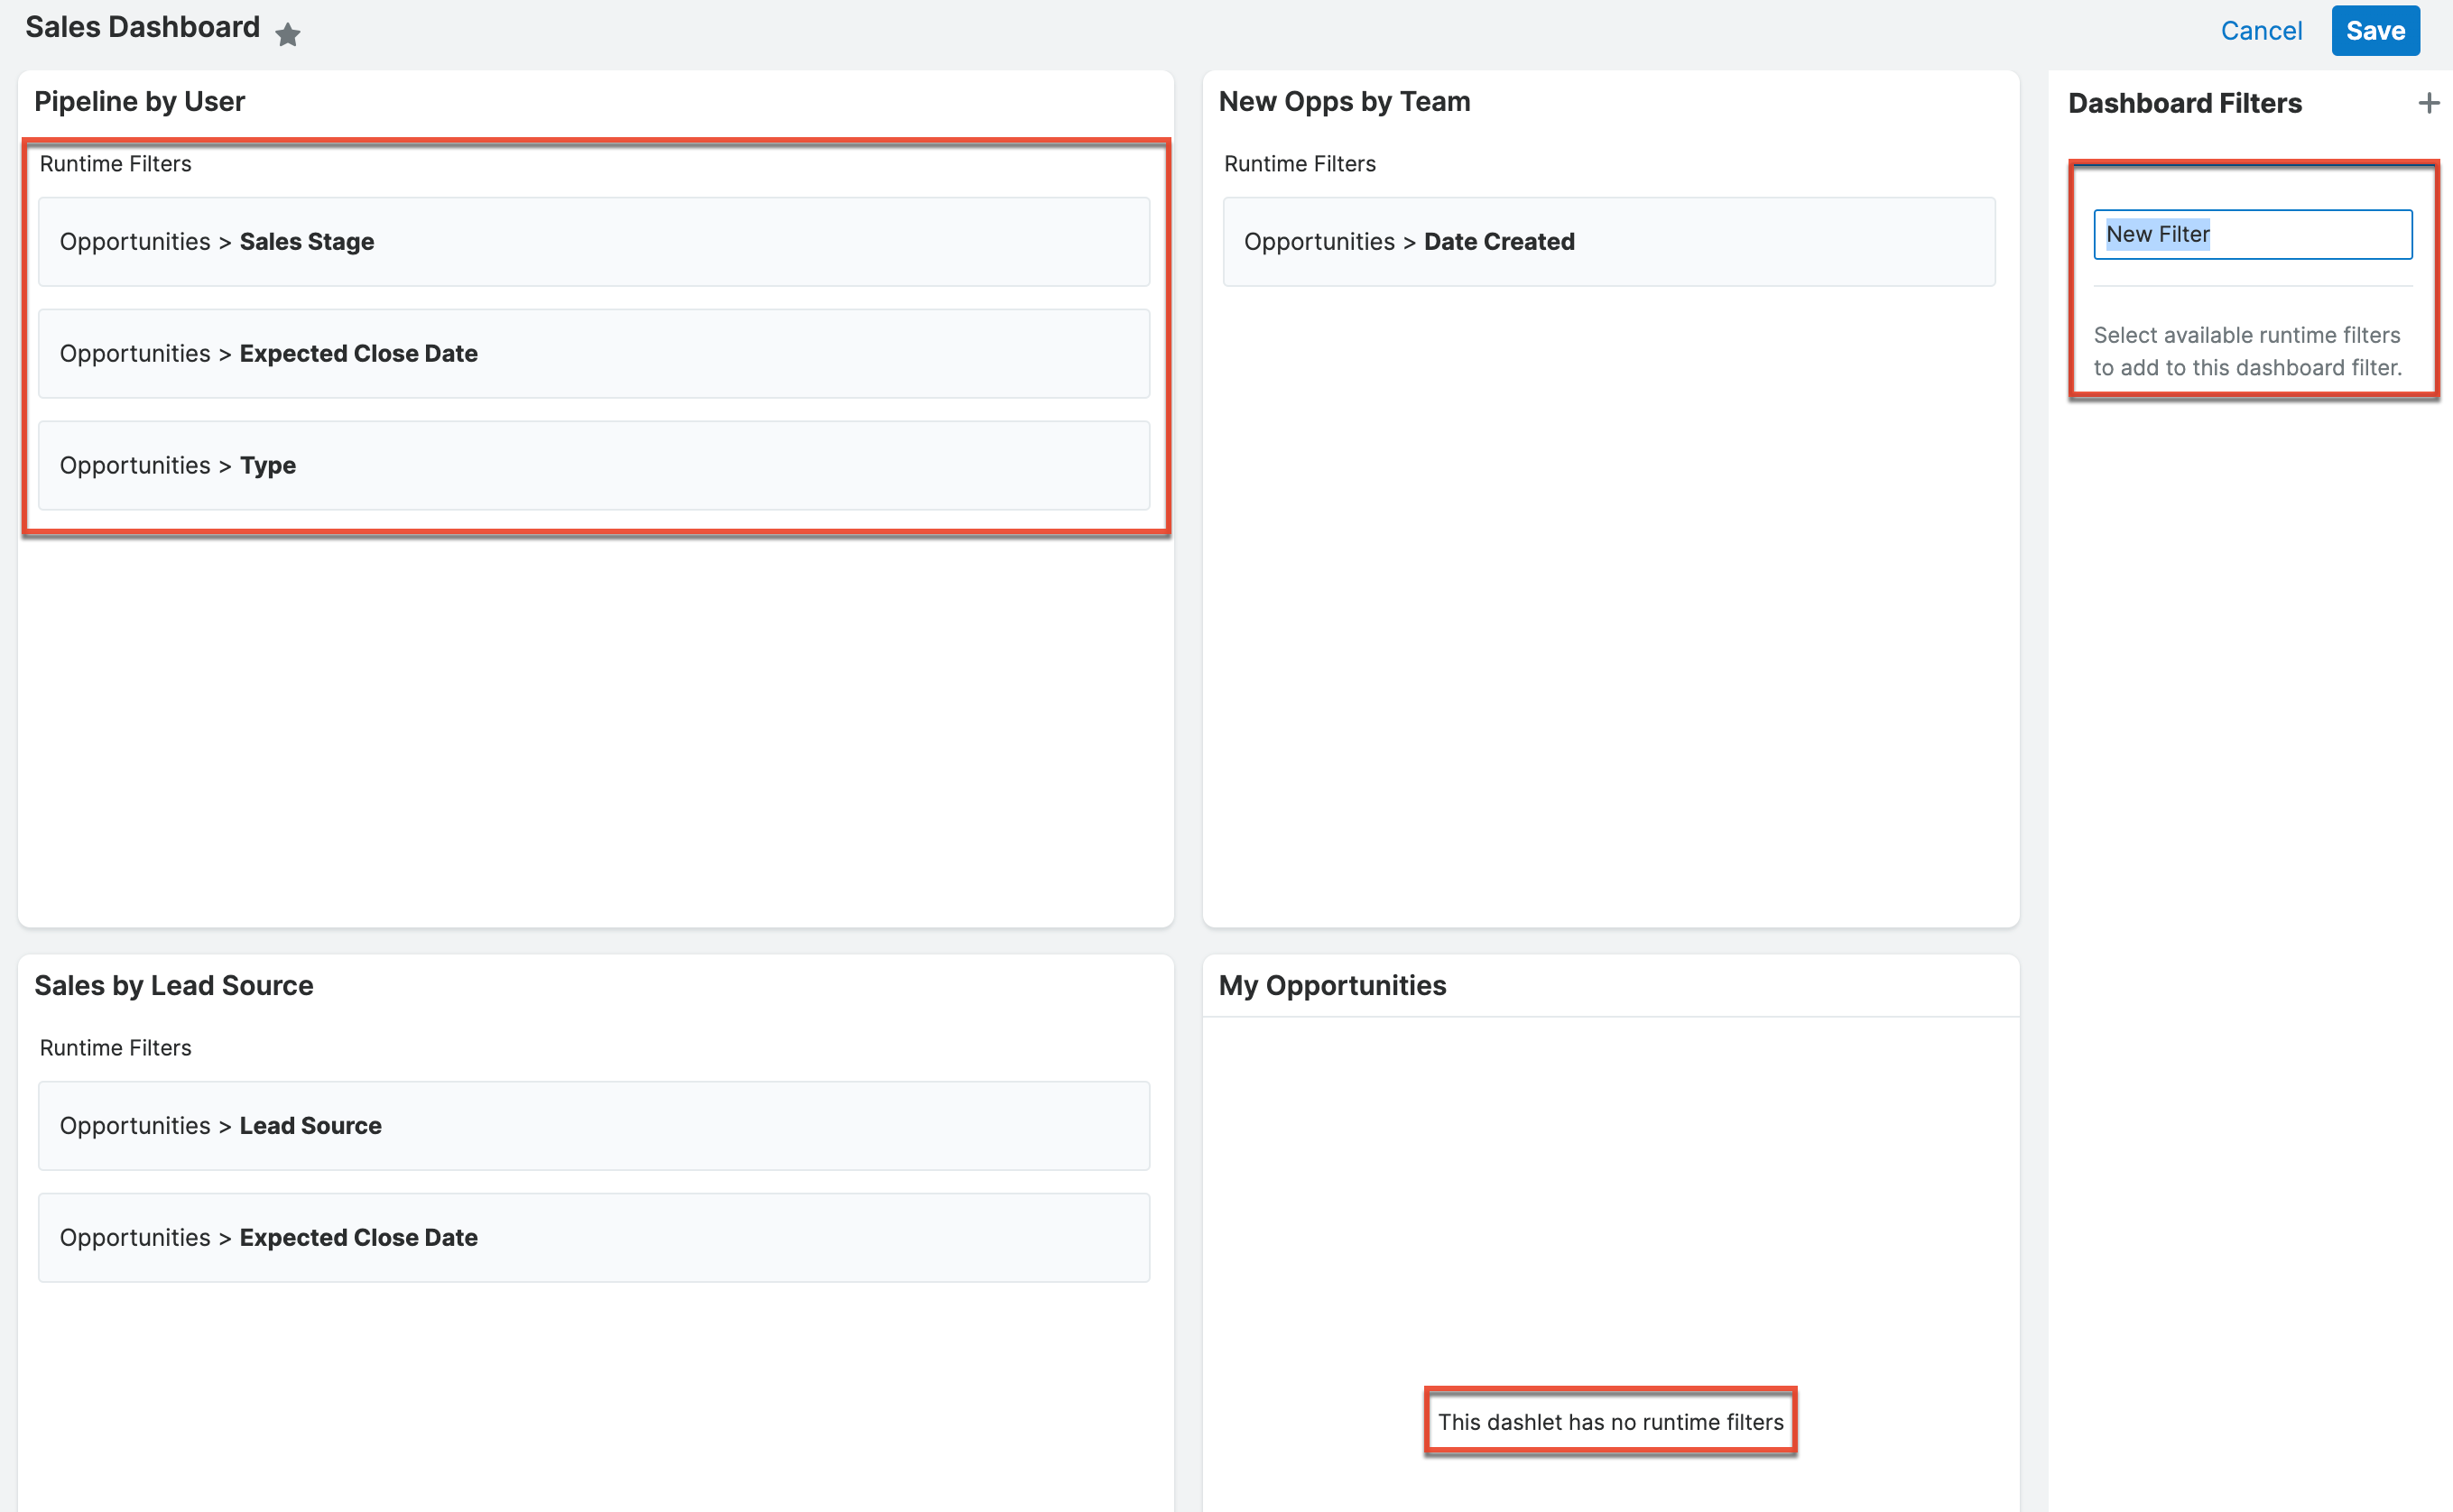Screen dimensions: 2453x1512
Task: Click the Dashboard Filters panel header
Action: [x=2185, y=103]
